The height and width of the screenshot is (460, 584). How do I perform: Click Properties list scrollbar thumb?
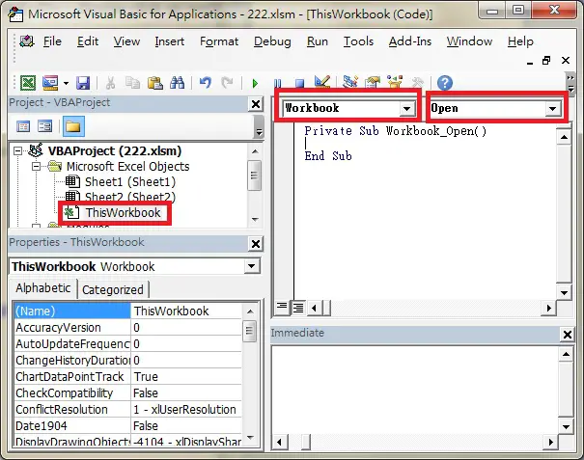(x=249, y=331)
